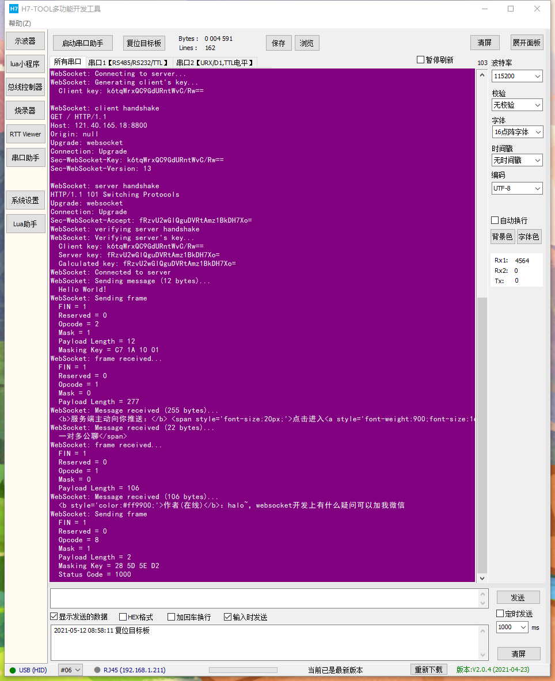Open the RTT Viewer panel
The height and width of the screenshot is (681, 555).
pyautogui.click(x=25, y=134)
